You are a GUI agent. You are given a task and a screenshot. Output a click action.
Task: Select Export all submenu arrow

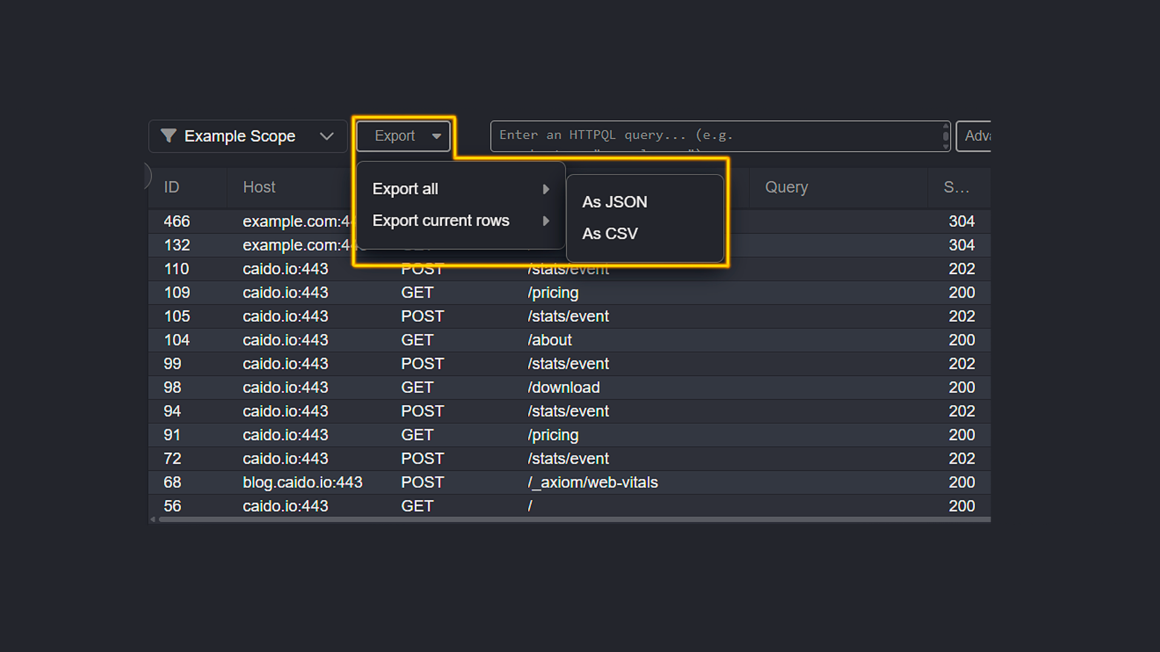coord(547,188)
